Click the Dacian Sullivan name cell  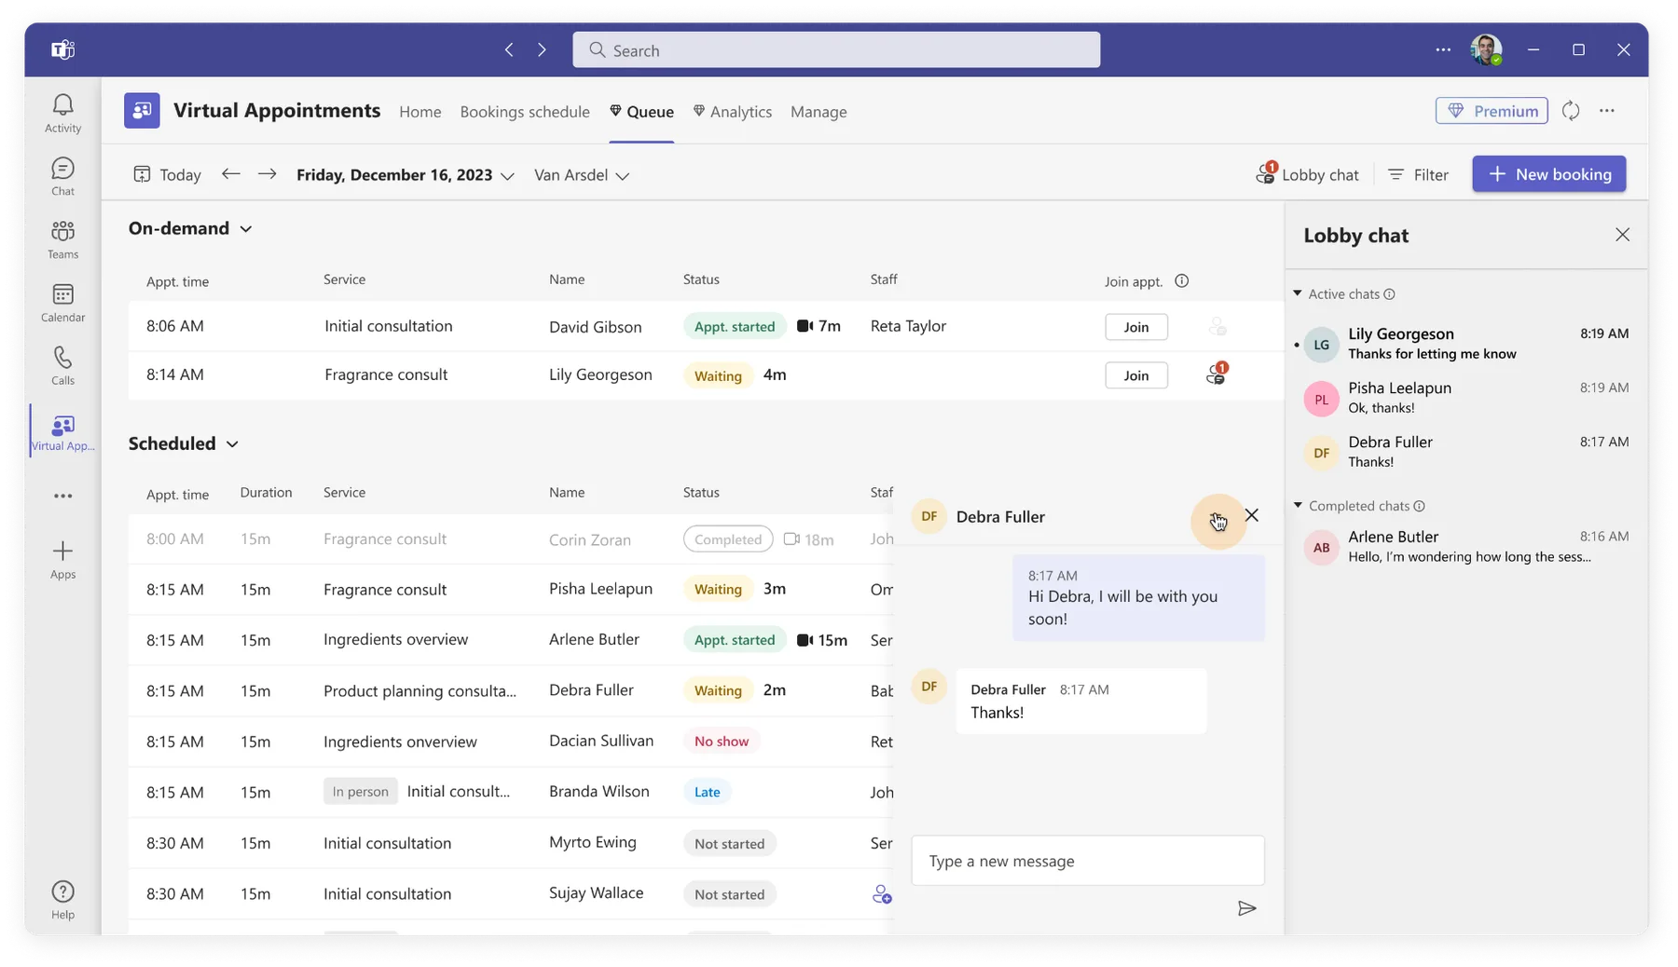(x=601, y=742)
